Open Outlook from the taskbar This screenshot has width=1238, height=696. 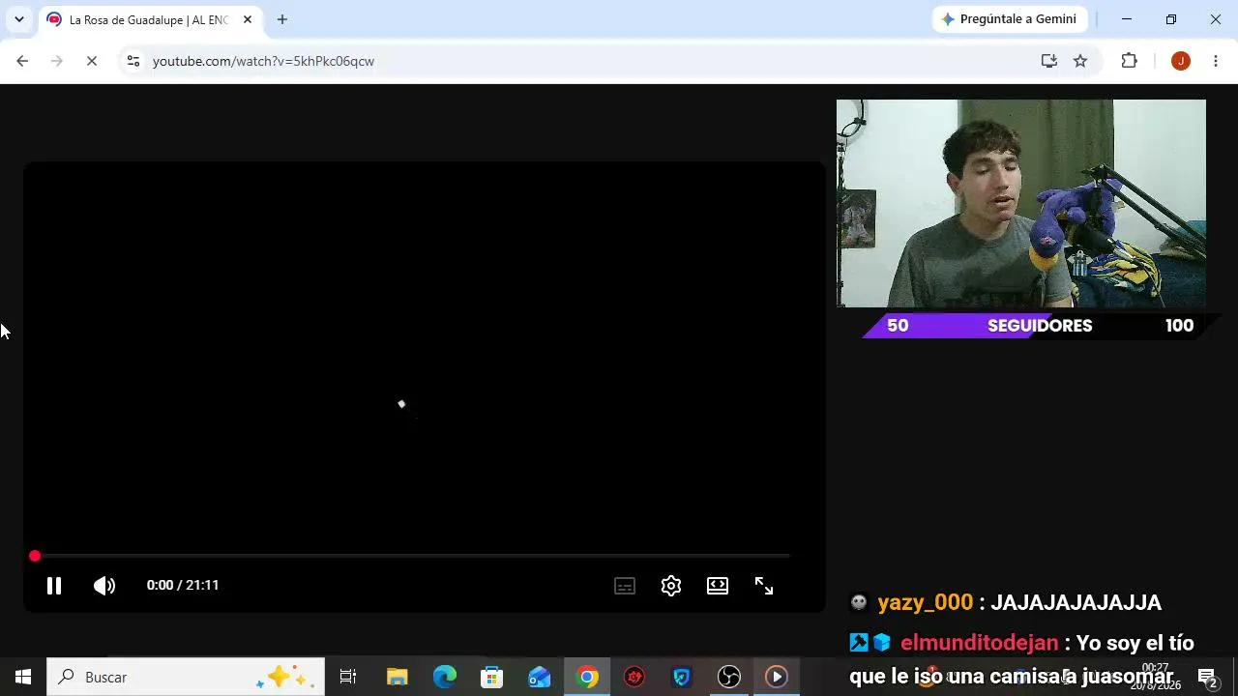coord(539,677)
